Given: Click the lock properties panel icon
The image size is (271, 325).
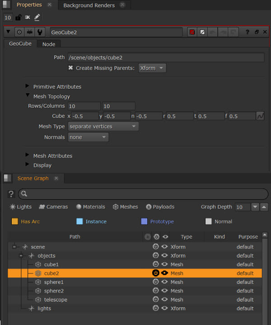Looking at the screenshot, I should (18, 18).
